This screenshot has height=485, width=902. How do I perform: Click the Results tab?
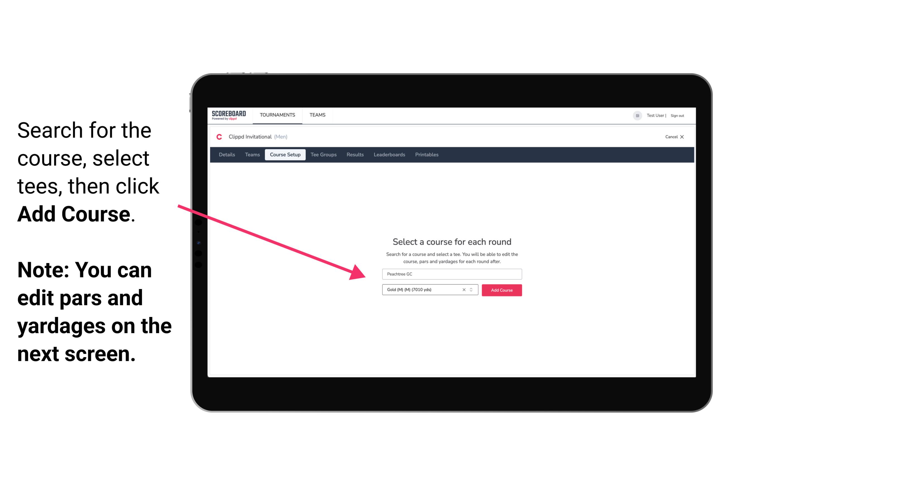point(354,155)
